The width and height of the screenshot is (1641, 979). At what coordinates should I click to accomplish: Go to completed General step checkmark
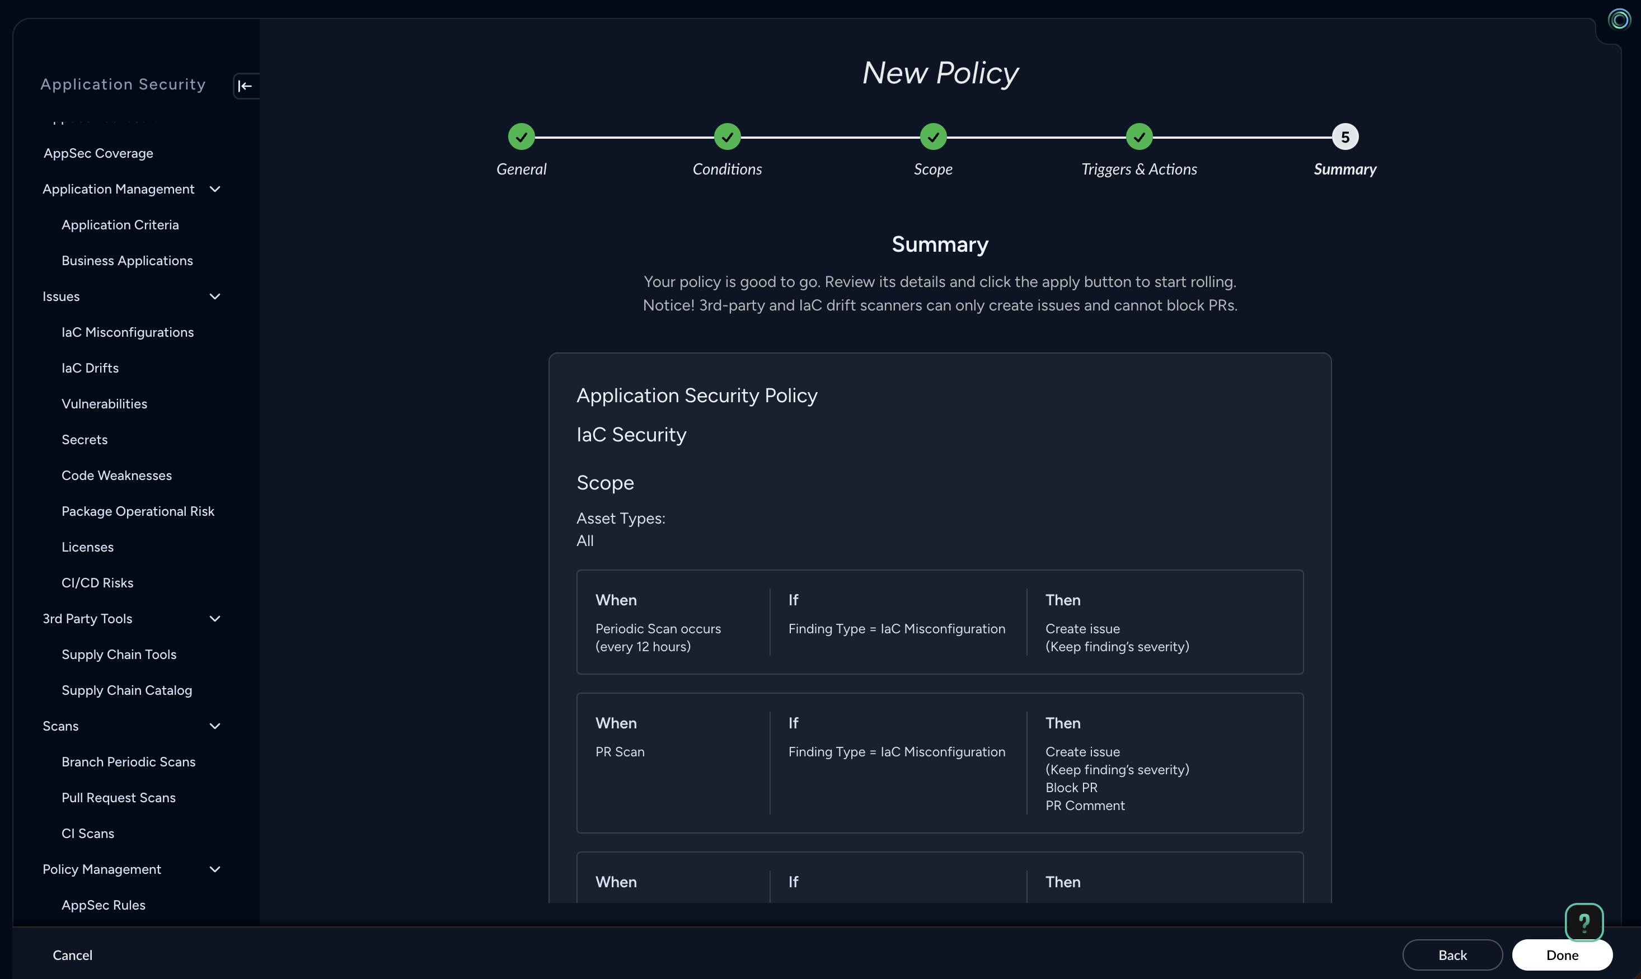point(521,137)
